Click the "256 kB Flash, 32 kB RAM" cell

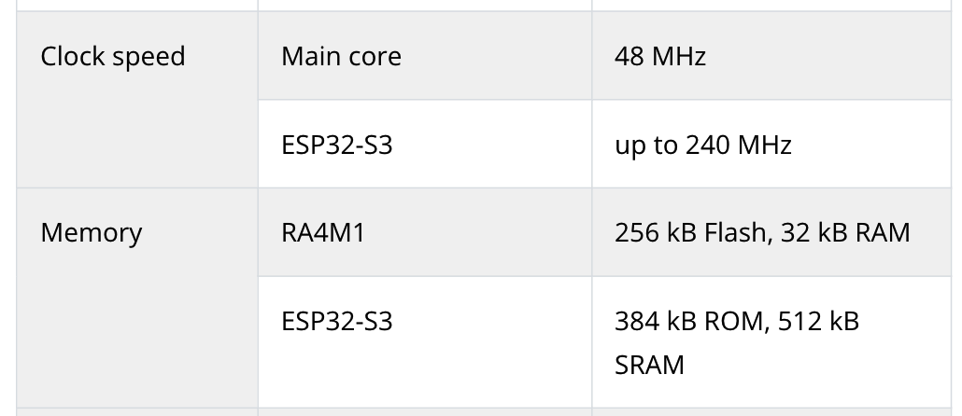(x=761, y=232)
